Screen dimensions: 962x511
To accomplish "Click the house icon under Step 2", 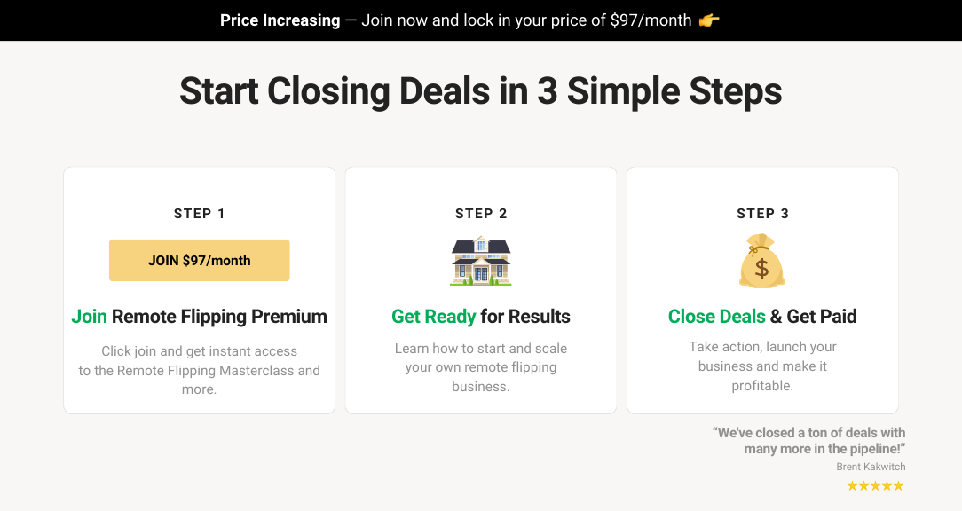I will [480, 261].
